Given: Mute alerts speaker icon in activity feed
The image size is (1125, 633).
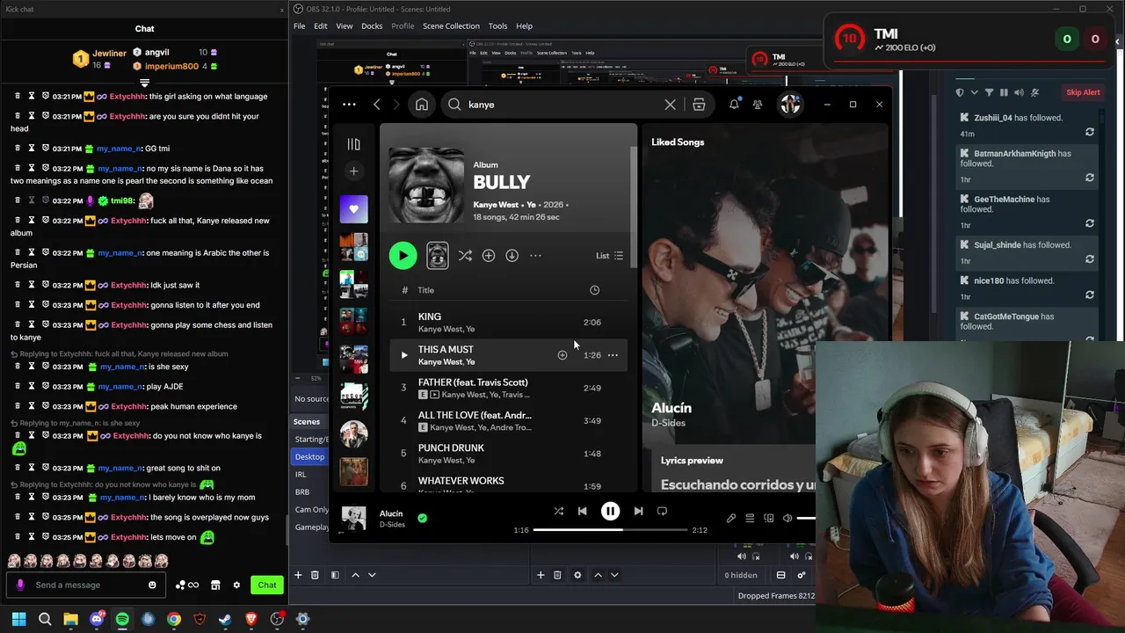Looking at the screenshot, I should (1019, 92).
